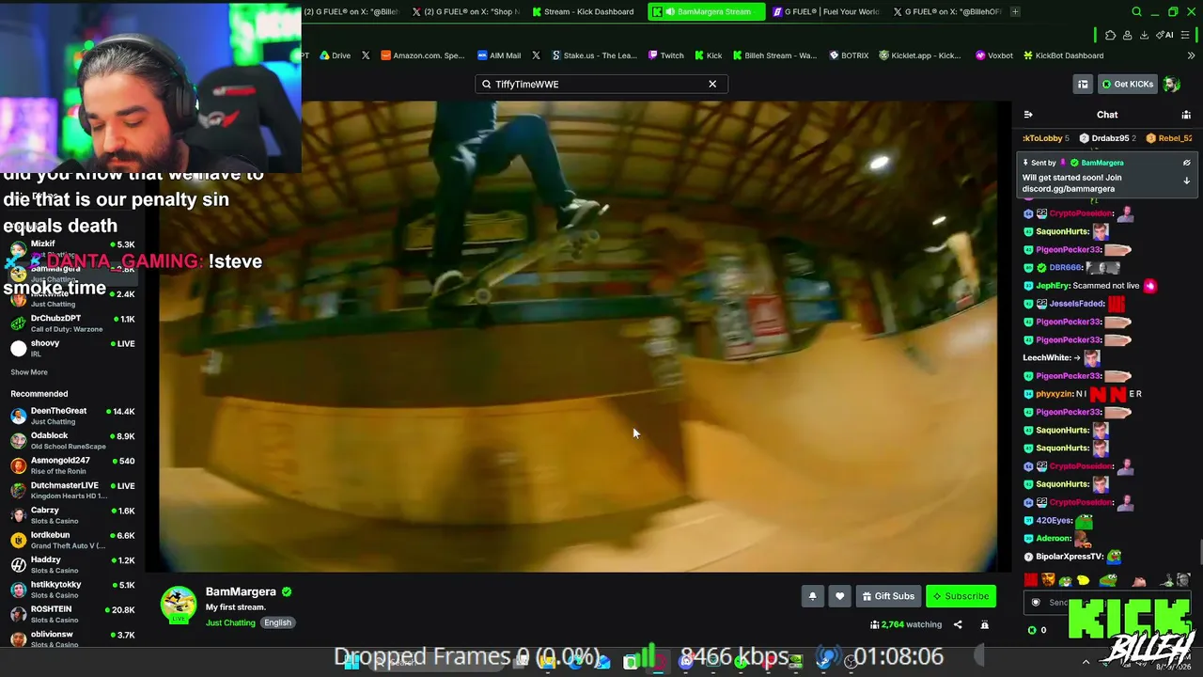The image size is (1203, 677).
Task: Open the BOTRIX bookmark
Action: pyautogui.click(x=849, y=55)
